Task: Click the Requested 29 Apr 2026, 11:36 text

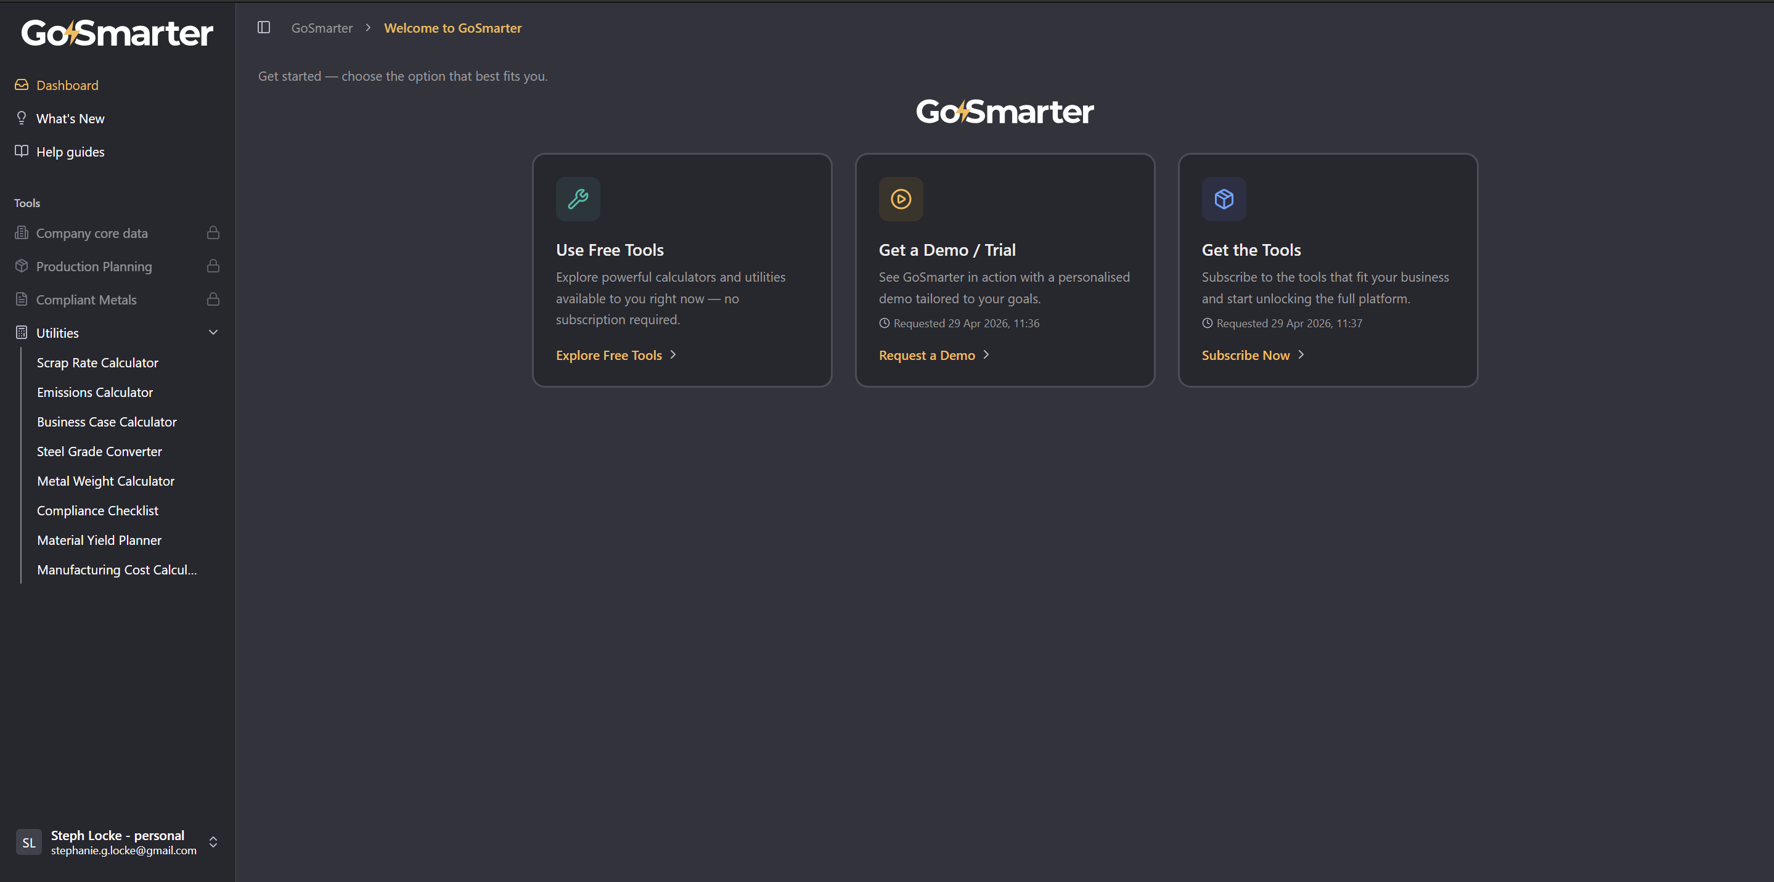Action: pyautogui.click(x=966, y=323)
